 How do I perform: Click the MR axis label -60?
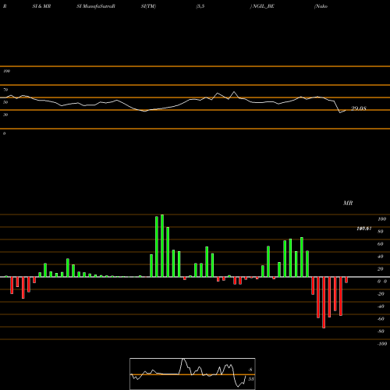coord(381,319)
